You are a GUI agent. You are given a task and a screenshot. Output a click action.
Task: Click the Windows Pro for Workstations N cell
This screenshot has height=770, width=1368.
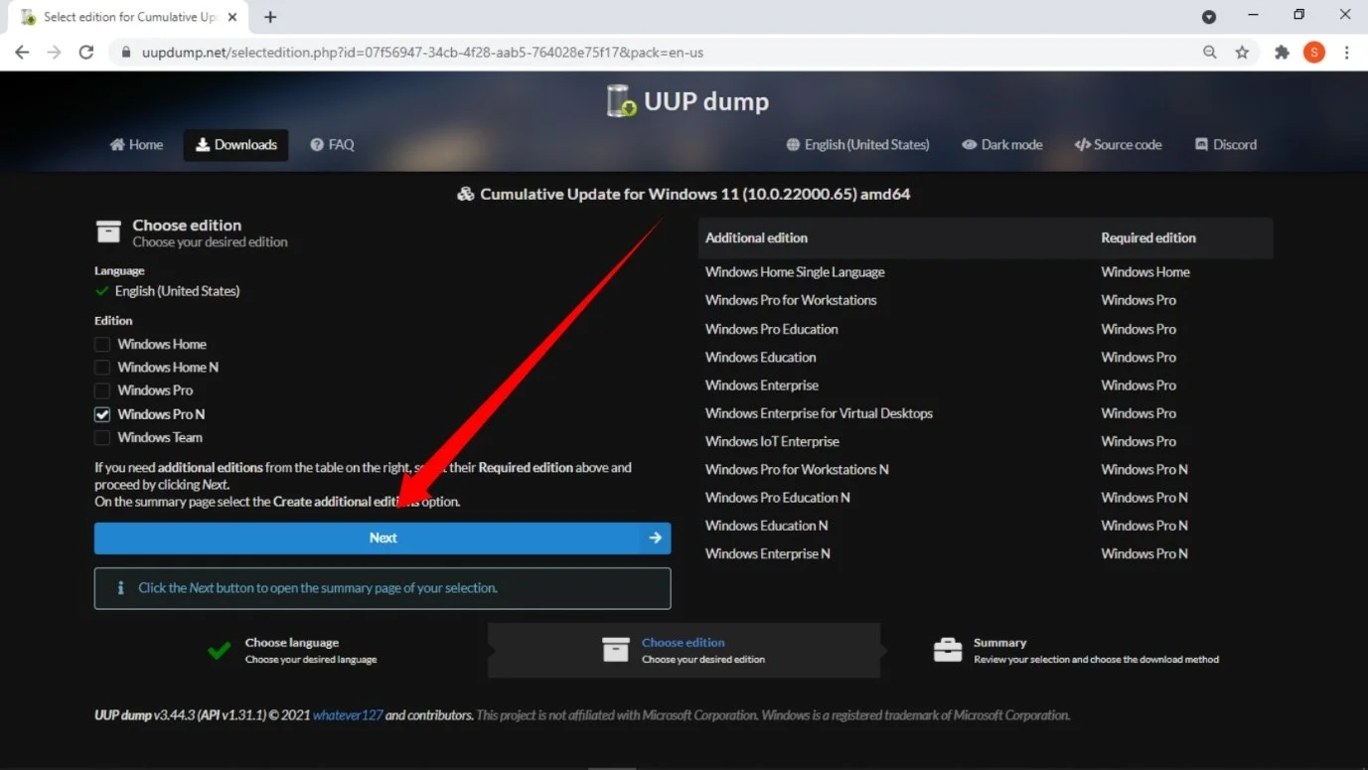pos(797,470)
